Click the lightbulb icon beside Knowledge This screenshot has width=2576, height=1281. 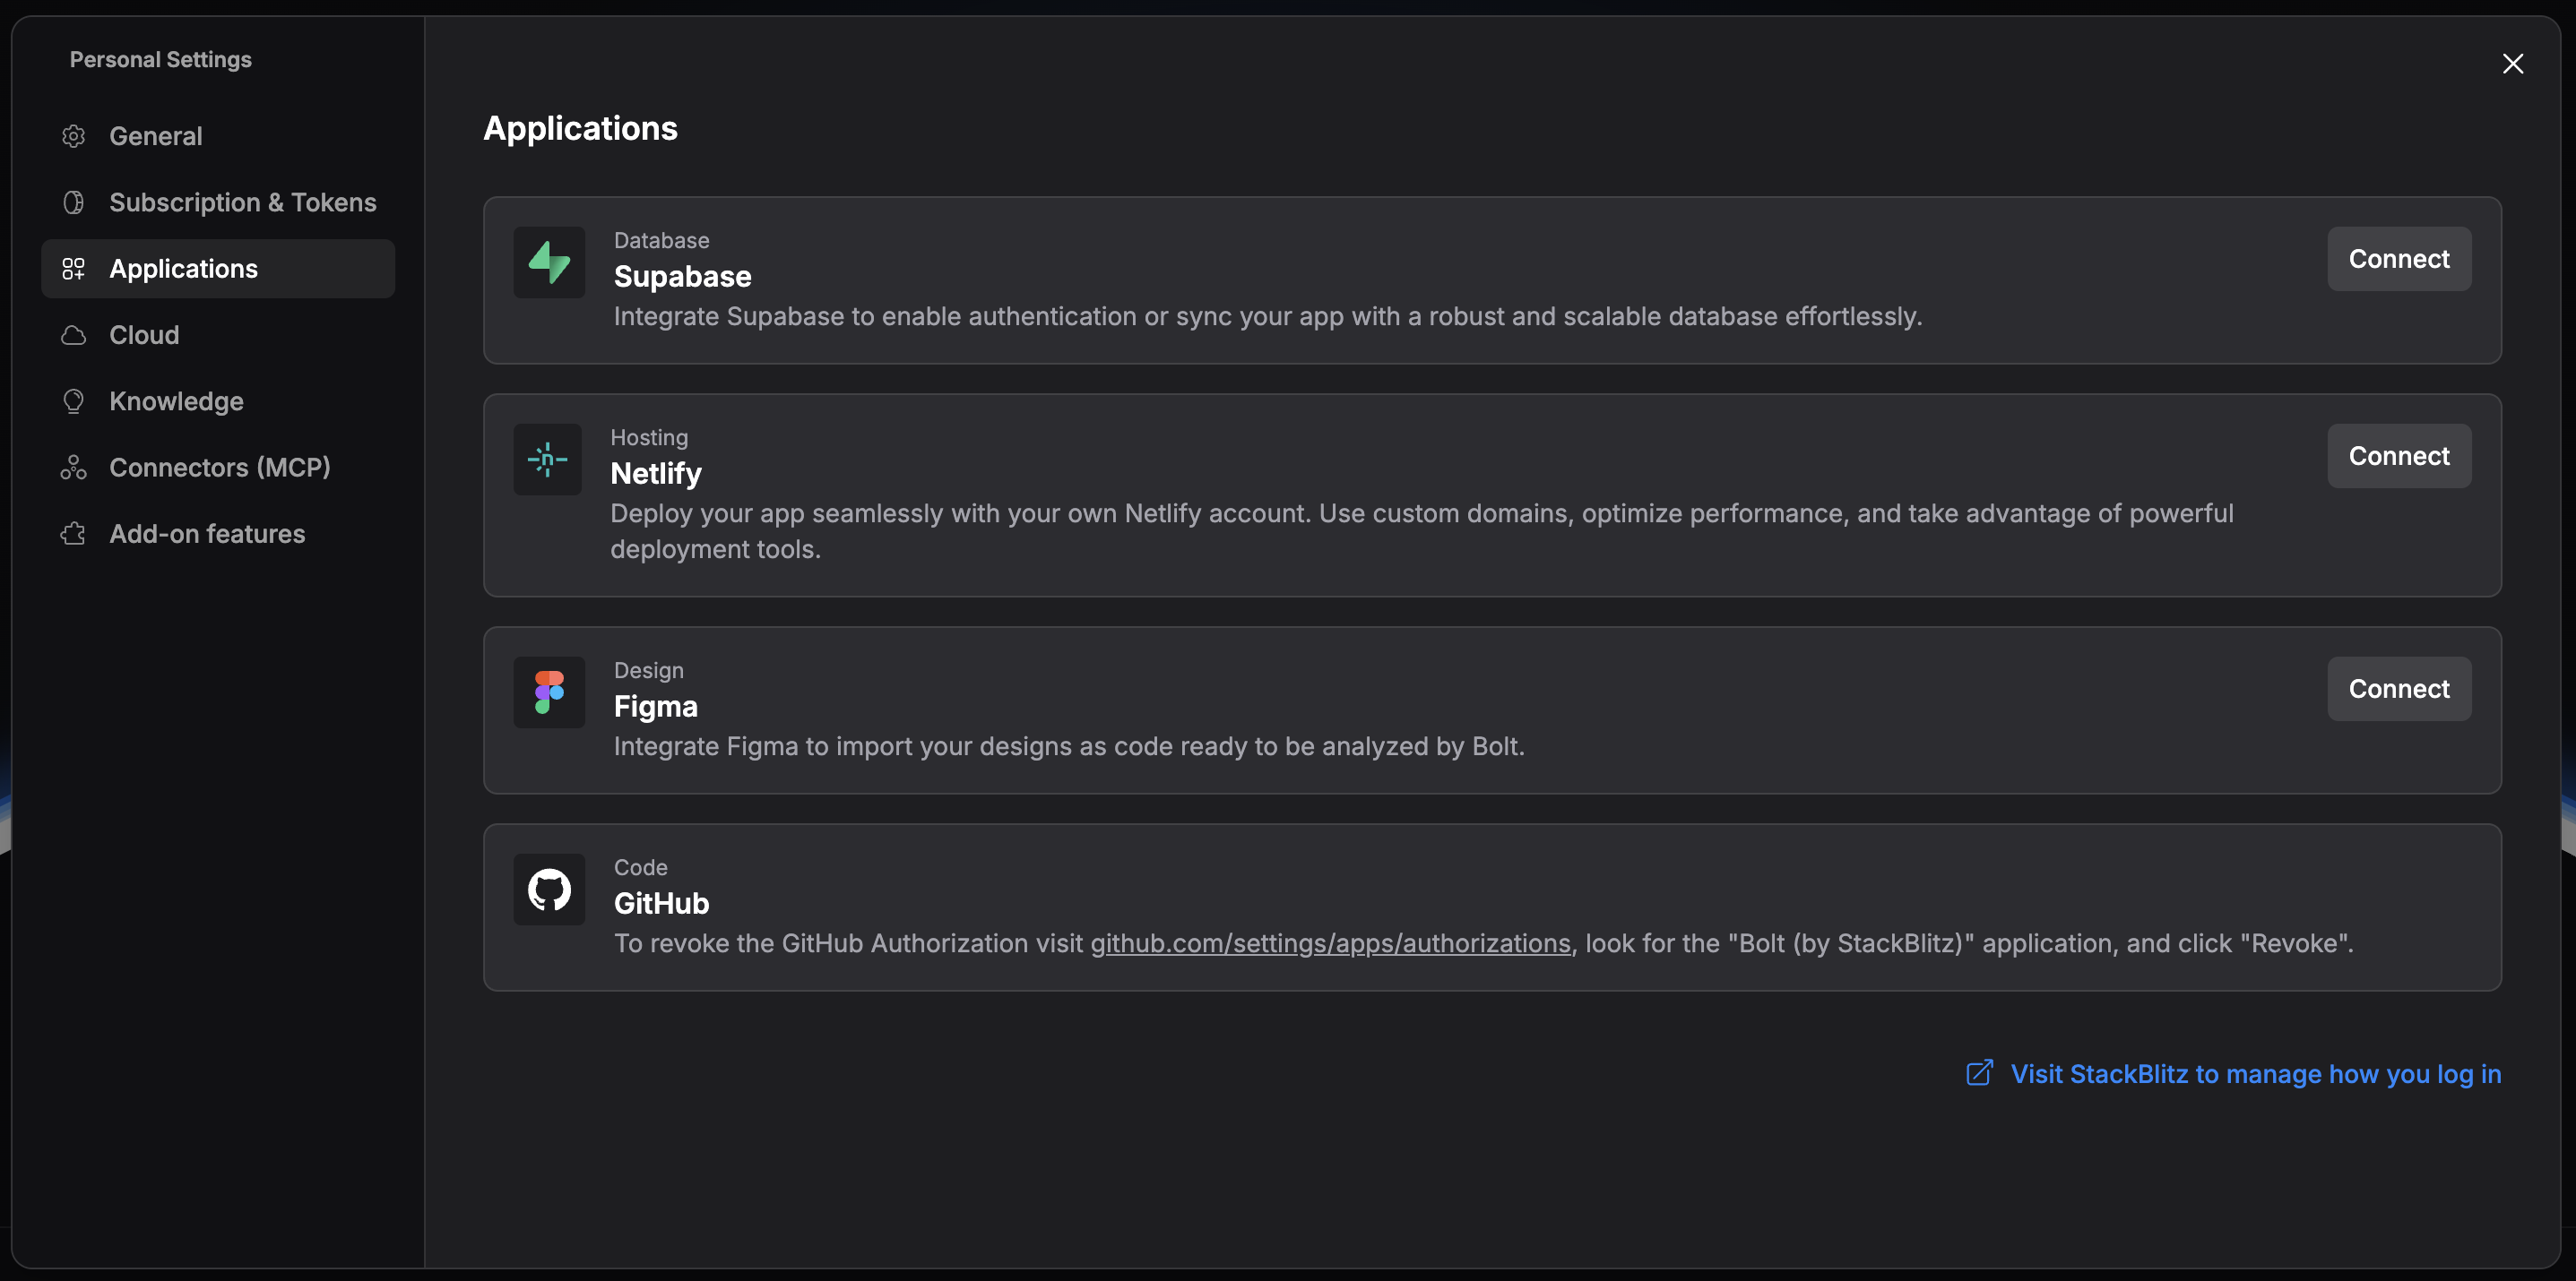(x=73, y=400)
